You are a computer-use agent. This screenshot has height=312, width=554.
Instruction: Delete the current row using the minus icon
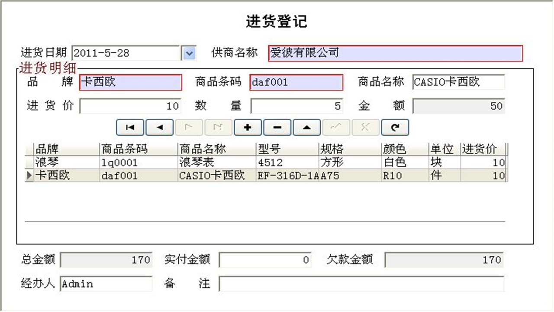pos(277,127)
